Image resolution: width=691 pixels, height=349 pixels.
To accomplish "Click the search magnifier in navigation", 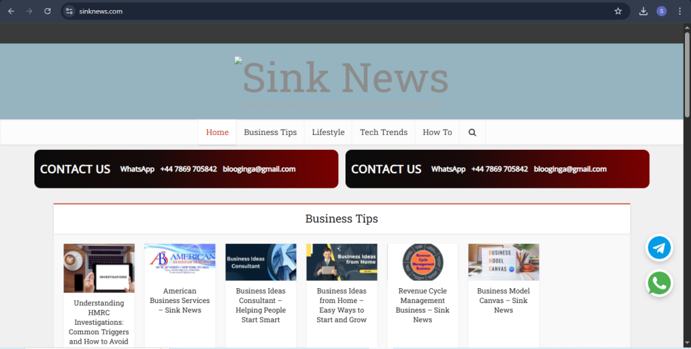I will 472,132.
